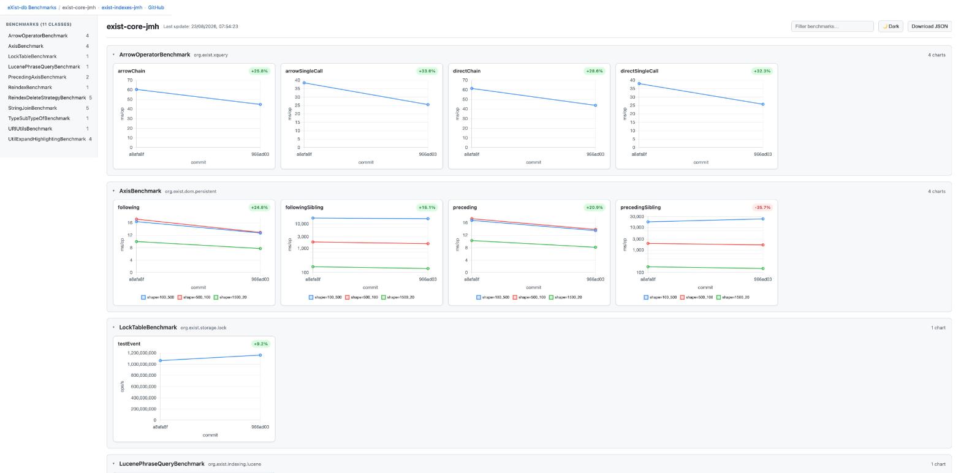
Task: Toggle shape=100_500 legend in following chart
Action: click(x=158, y=297)
